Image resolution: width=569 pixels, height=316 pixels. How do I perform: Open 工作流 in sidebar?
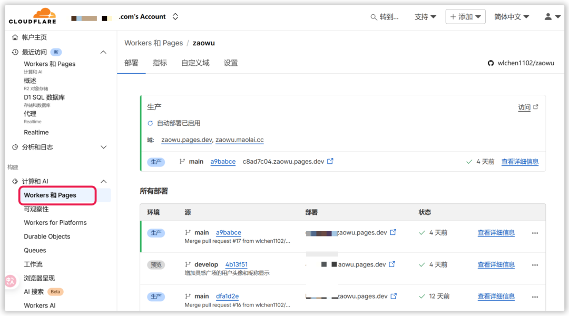tap(33, 264)
